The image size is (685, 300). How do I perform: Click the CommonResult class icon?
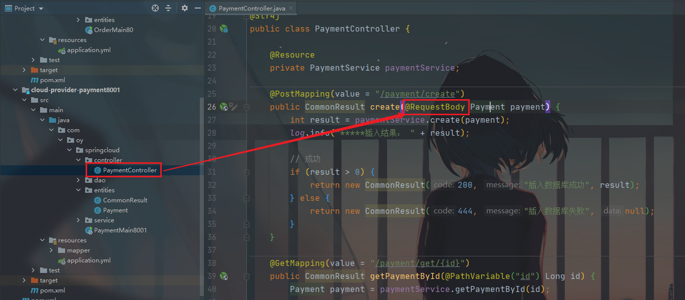(98, 200)
